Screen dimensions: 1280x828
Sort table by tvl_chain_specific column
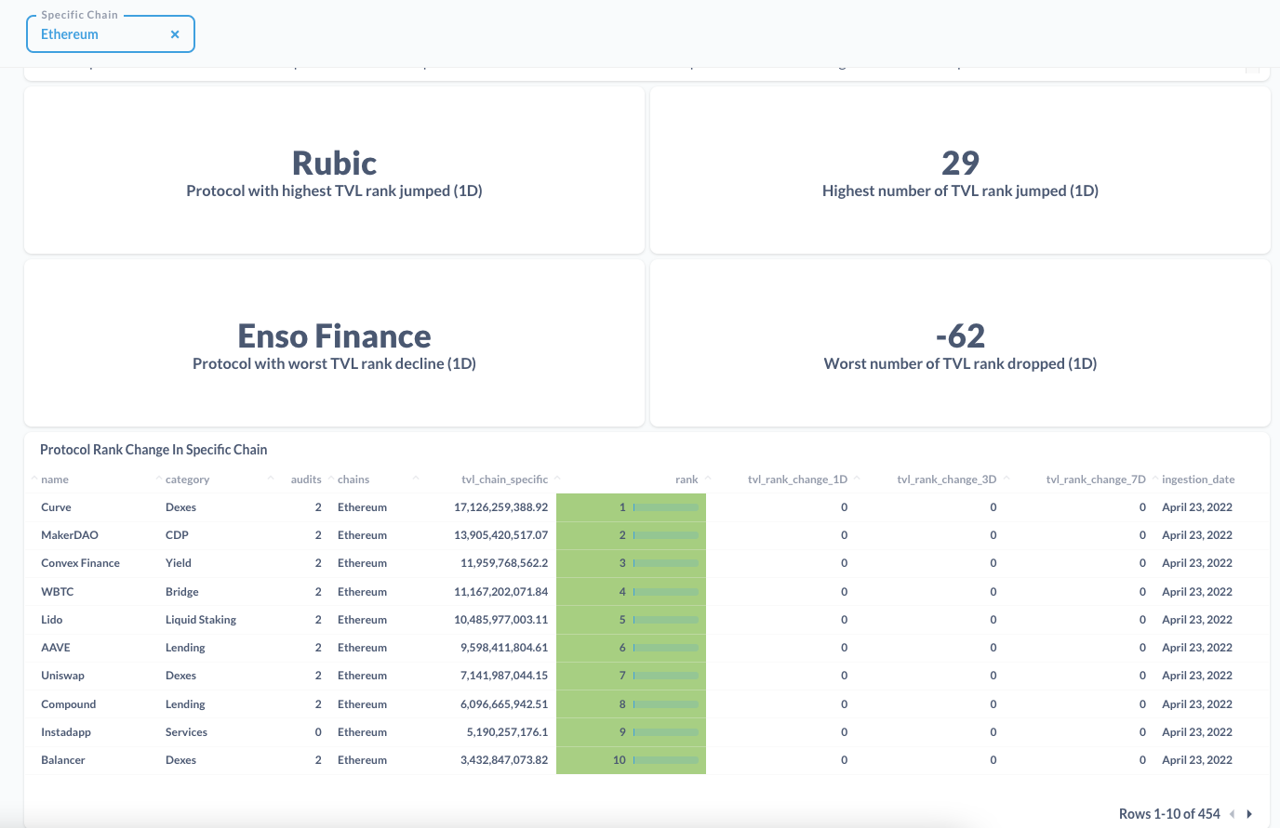(x=504, y=480)
